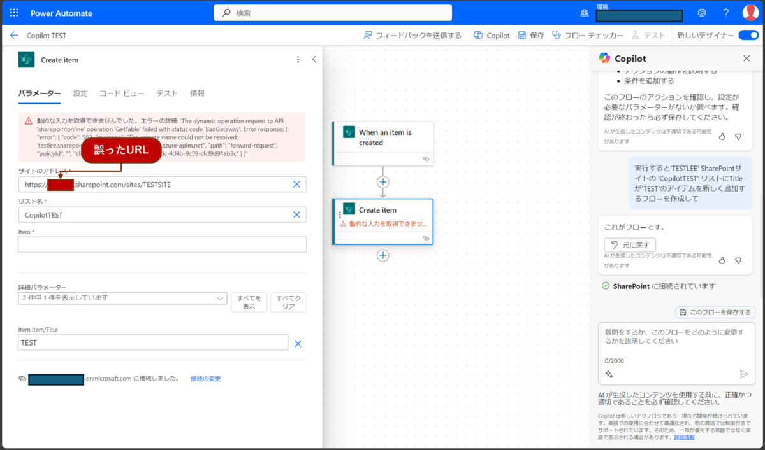
Task: Expand the 詳細パラメーター dropdown
Action: [122, 298]
